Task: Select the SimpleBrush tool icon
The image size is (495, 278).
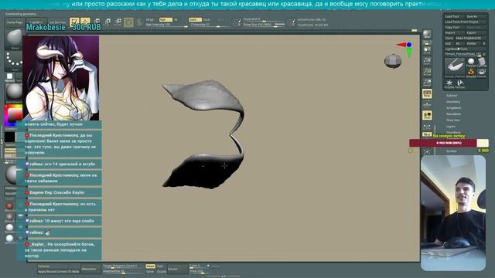Action: pyautogui.click(x=471, y=72)
